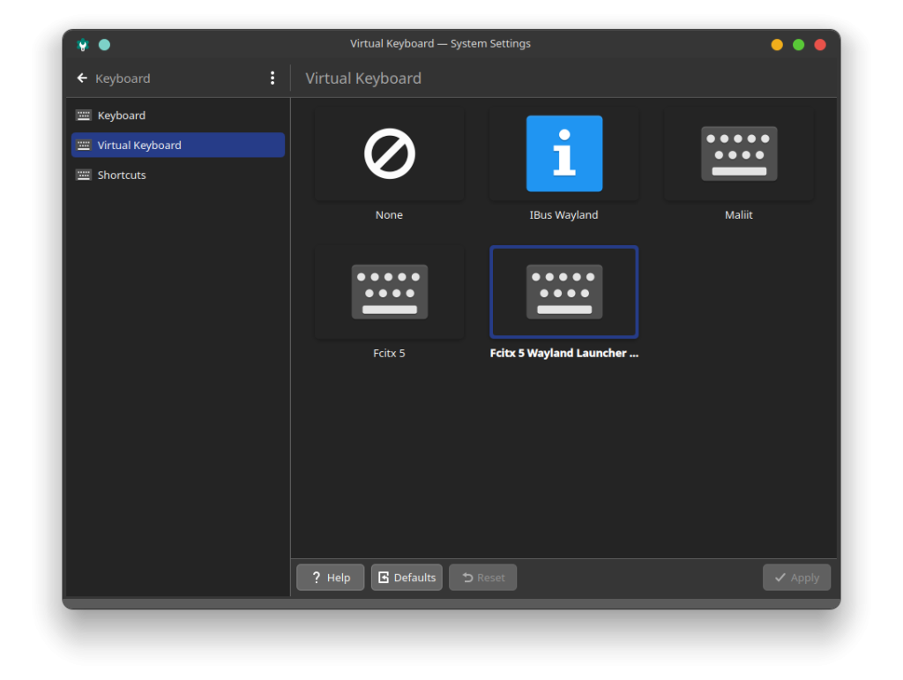Click the back arrow beside Keyboard
The image size is (903, 680).
[82, 78]
